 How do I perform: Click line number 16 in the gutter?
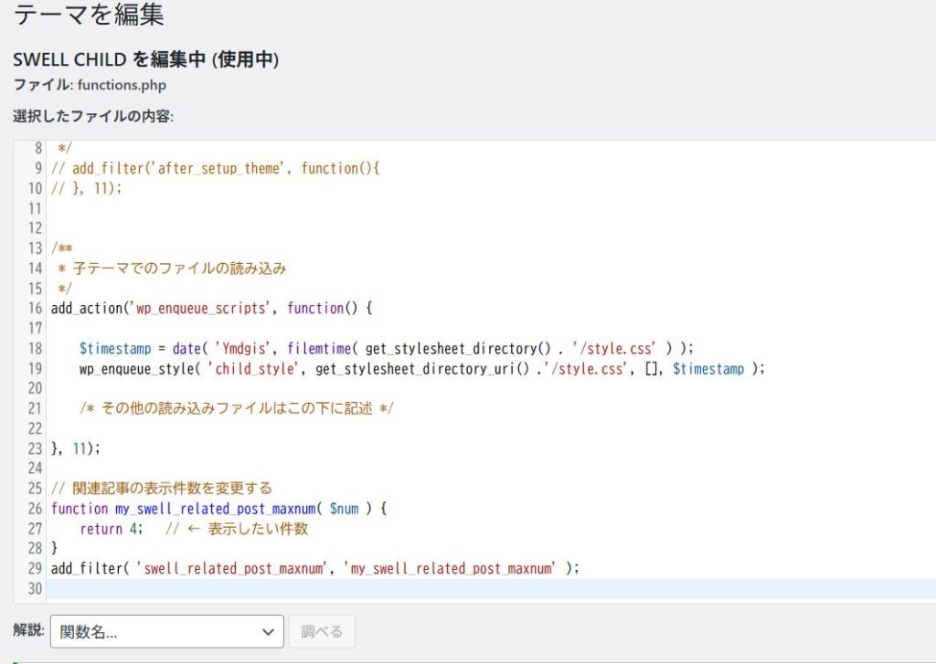click(35, 308)
